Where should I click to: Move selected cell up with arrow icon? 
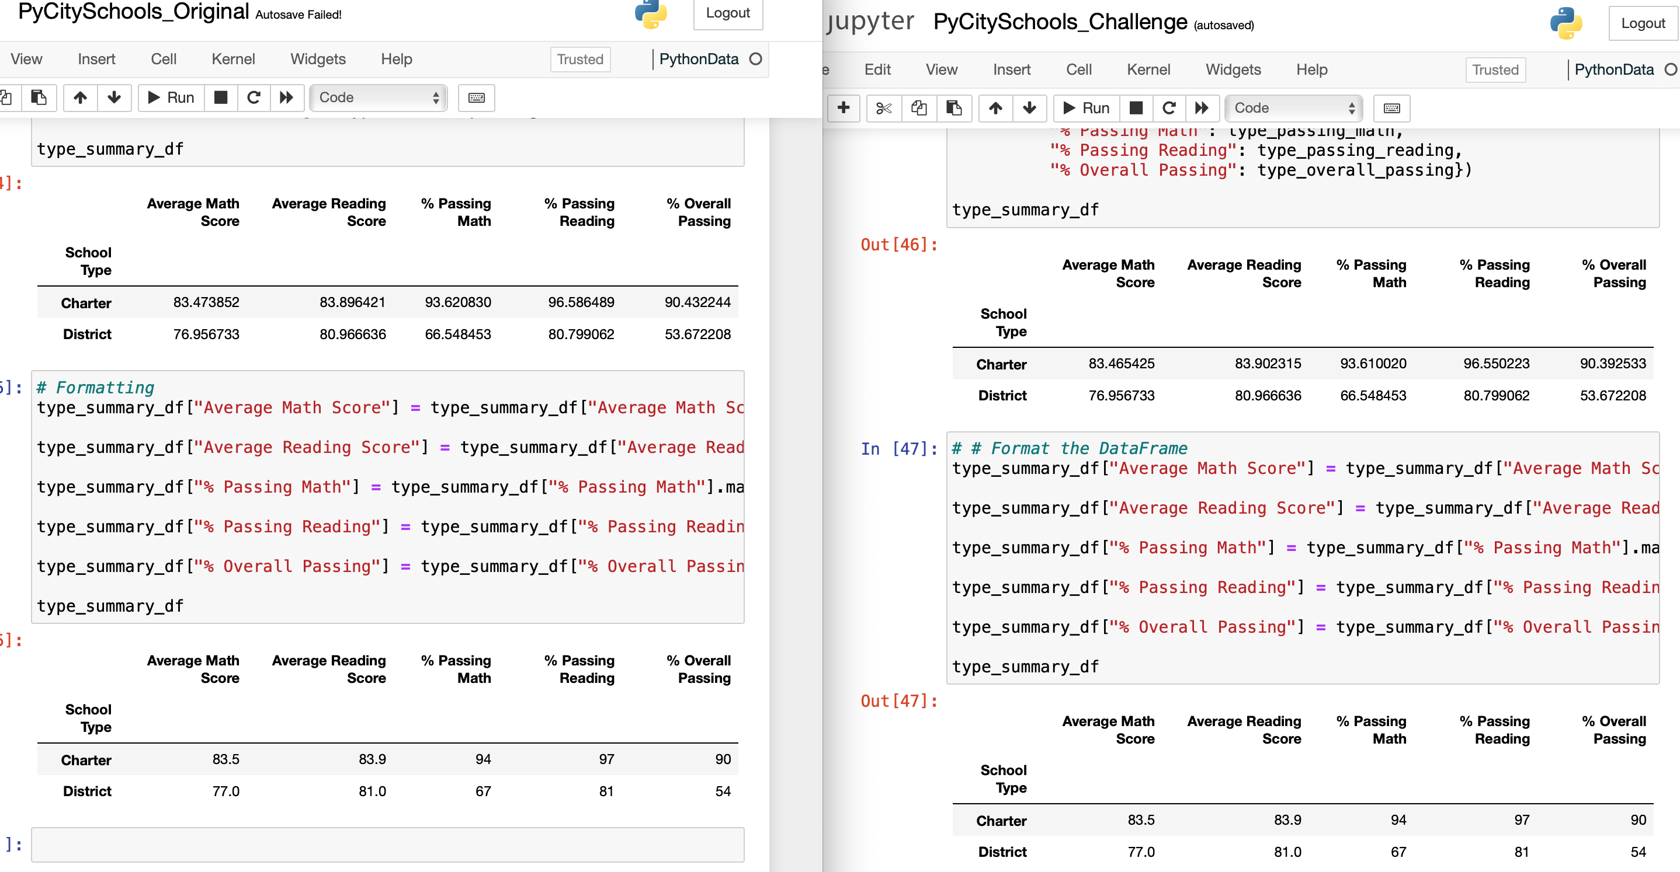pos(81,97)
